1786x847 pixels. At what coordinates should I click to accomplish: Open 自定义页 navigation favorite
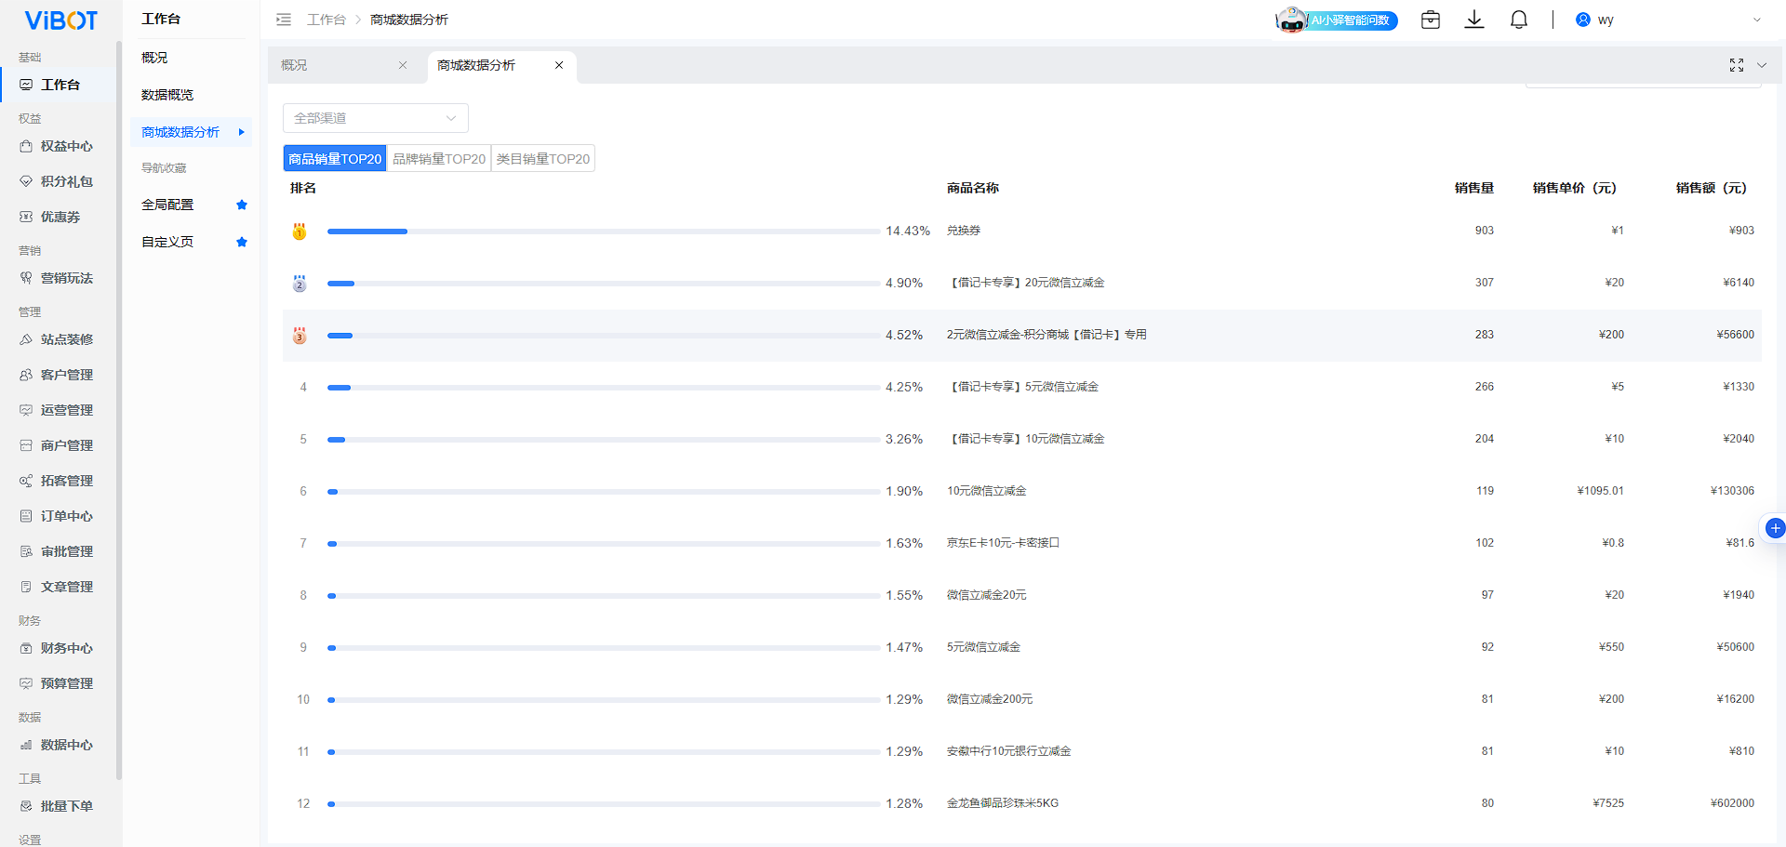coord(167,242)
